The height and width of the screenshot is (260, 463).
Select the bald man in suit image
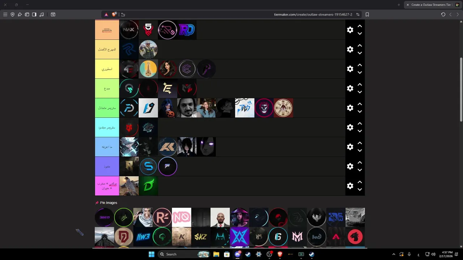click(x=220, y=217)
